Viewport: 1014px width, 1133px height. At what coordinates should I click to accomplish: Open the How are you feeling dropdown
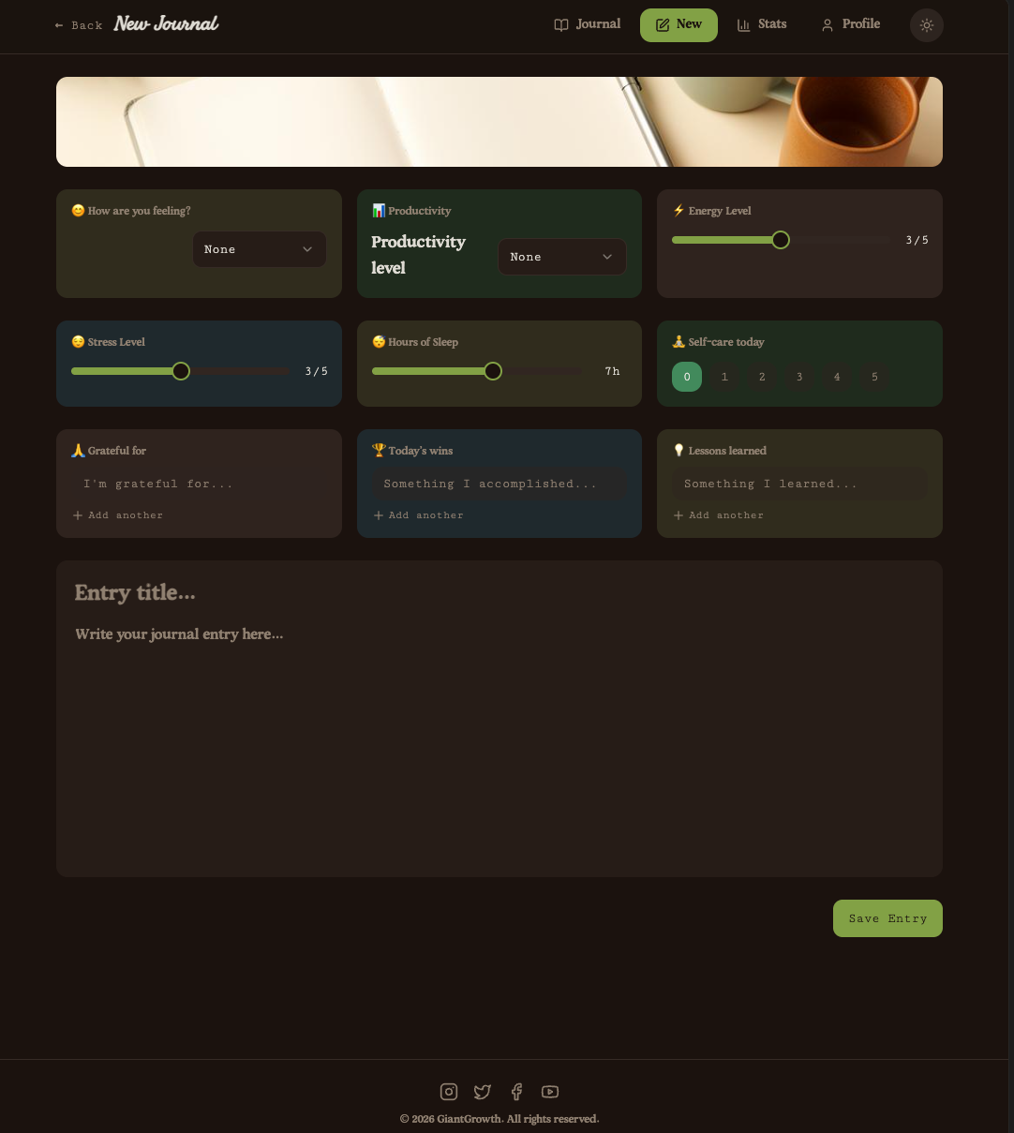260,249
